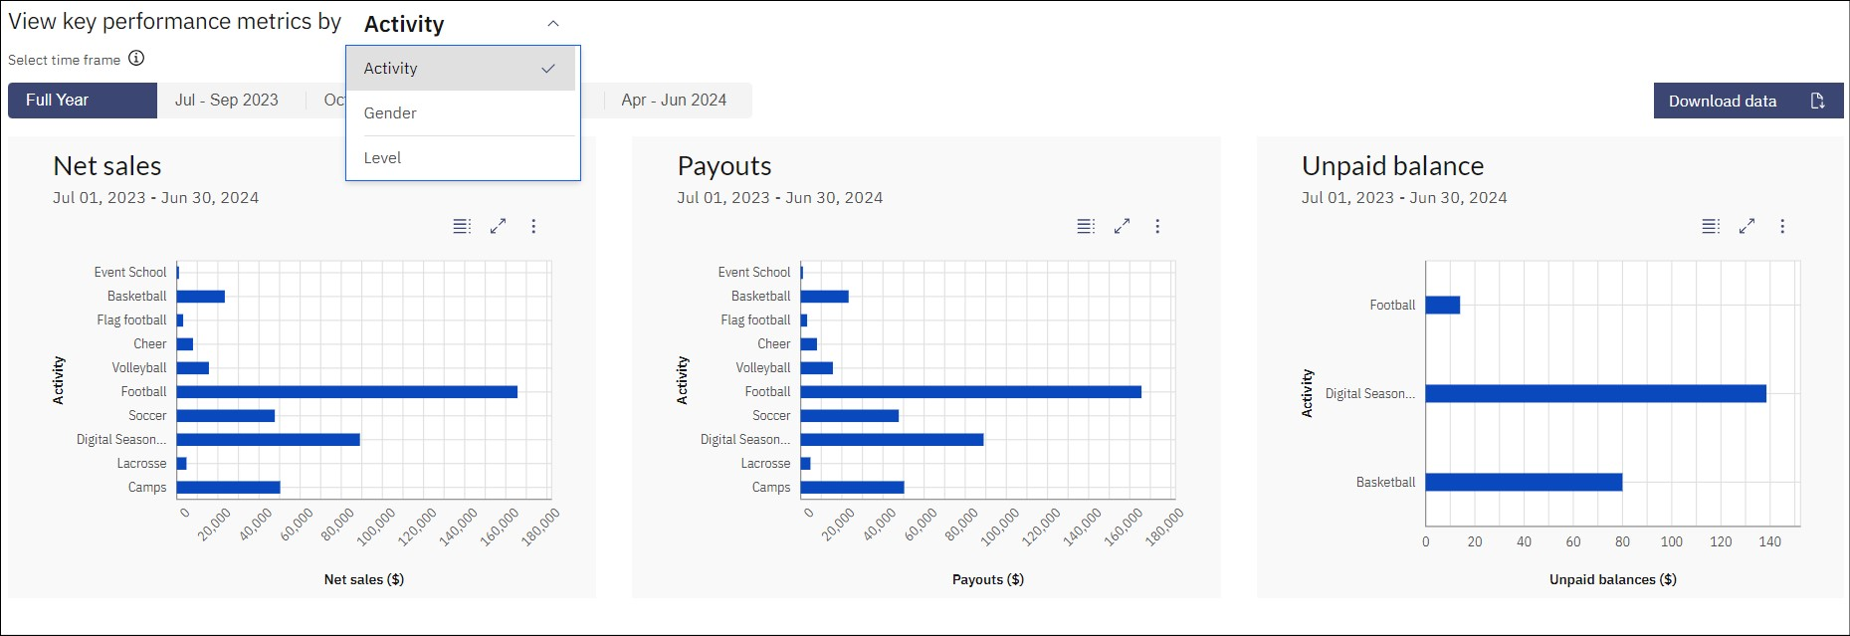Open Unpaid balance chart kebab menu
Image resolution: width=1850 pixels, height=636 pixels.
pyautogui.click(x=1782, y=226)
